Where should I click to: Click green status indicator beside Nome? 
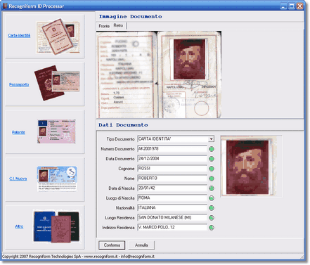click(x=212, y=179)
